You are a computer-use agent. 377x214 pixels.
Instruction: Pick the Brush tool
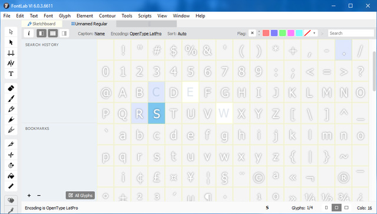click(11, 99)
